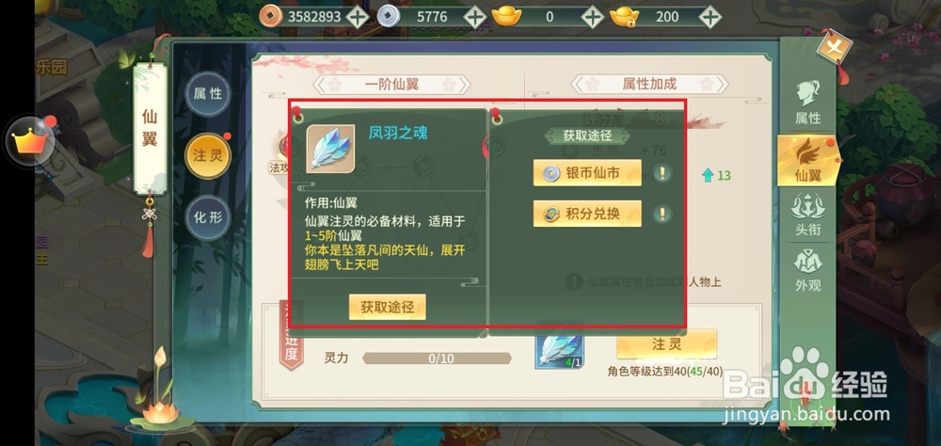Open the 头衔 side tab
Viewport: 941px width, 446px height.
pyautogui.click(x=807, y=215)
